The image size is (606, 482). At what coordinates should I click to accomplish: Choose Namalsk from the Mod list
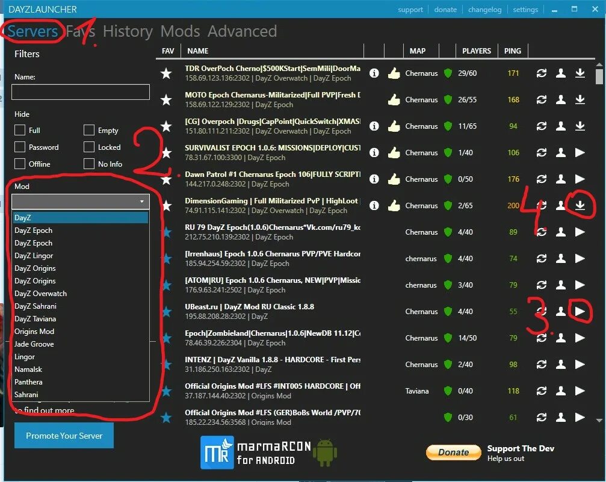tap(81, 369)
